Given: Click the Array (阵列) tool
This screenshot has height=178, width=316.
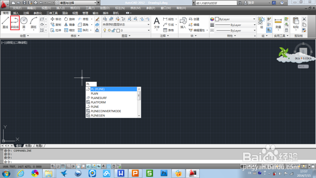Looking at the screenshot, I should pos(83,30).
